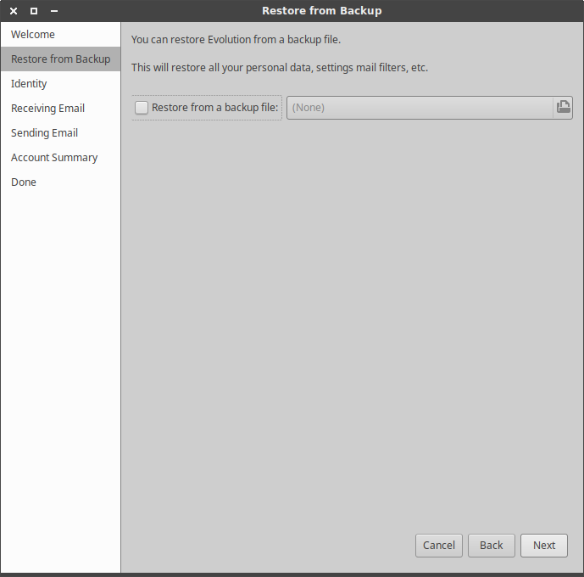
Task: Open the Receiving Email step
Action: (x=47, y=109)
